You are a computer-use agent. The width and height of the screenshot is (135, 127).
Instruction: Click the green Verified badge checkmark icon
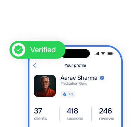point(18,50)
